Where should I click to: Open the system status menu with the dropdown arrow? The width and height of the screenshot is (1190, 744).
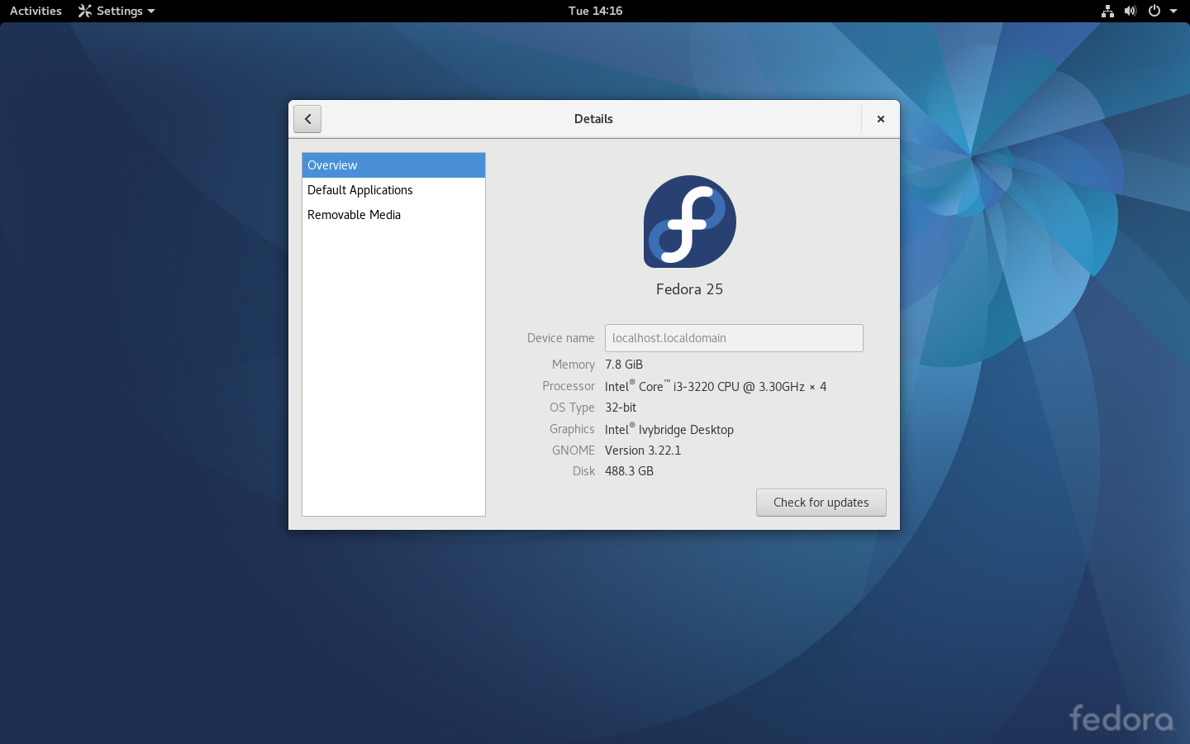[x=1175, y=11]
